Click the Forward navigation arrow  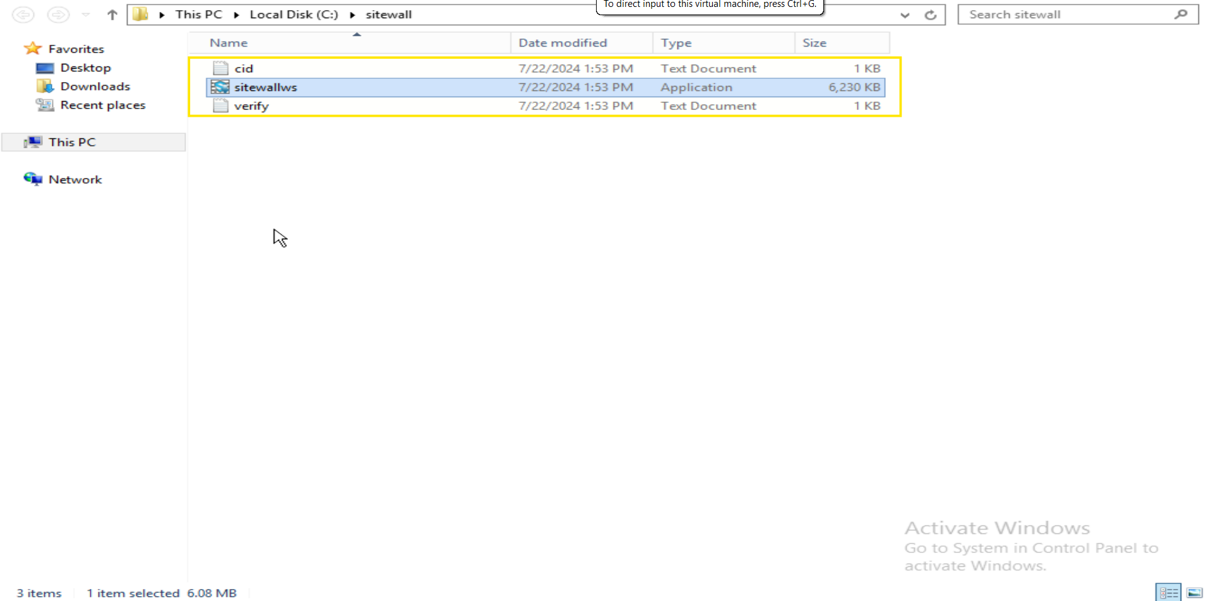coord(58,15)
